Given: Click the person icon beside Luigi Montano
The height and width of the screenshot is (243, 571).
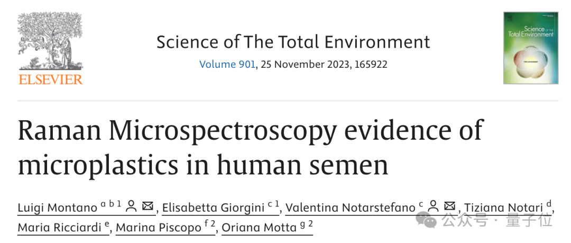Looking at the screenshot, I should (131, 206).
